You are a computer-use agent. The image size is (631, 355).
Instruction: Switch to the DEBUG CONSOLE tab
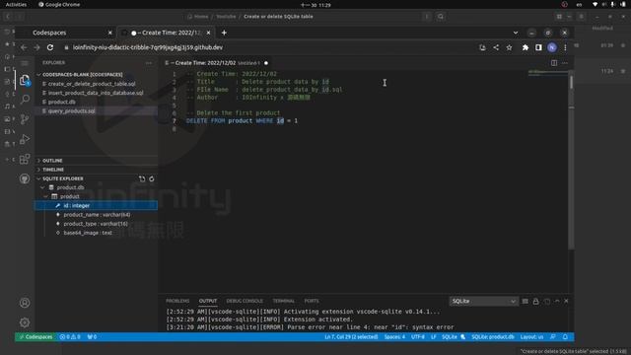click(x=245, y=301)
